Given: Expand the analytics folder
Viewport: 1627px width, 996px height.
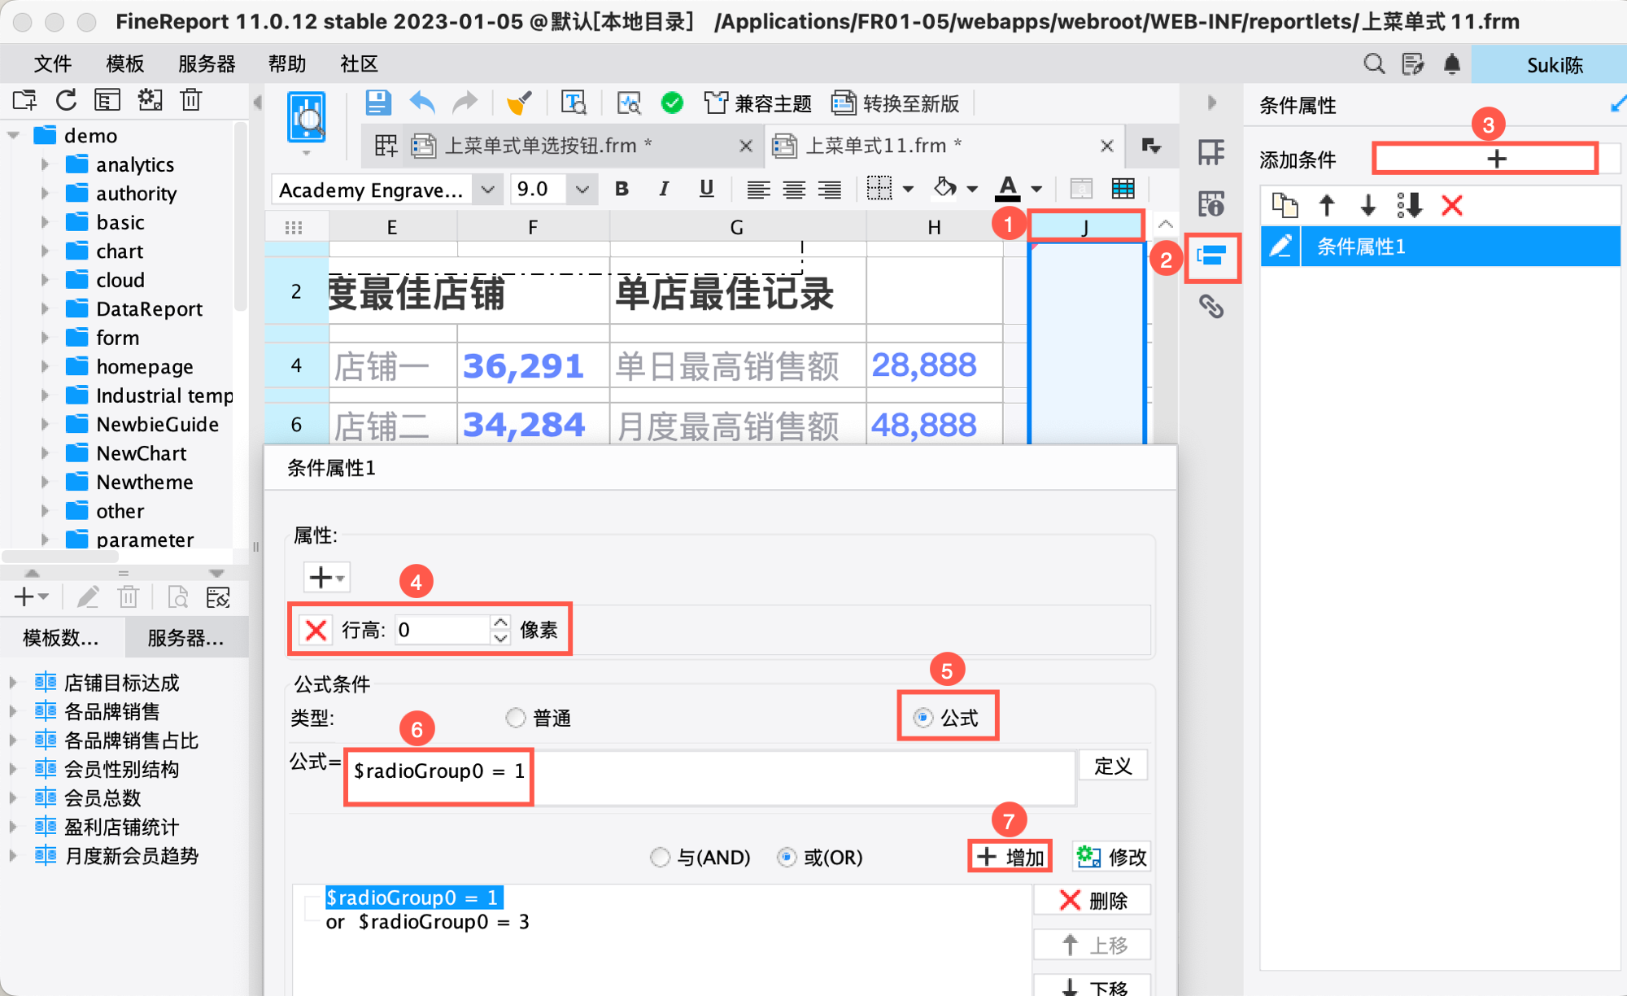Looking at the screenshot, I should click(46, 164).
